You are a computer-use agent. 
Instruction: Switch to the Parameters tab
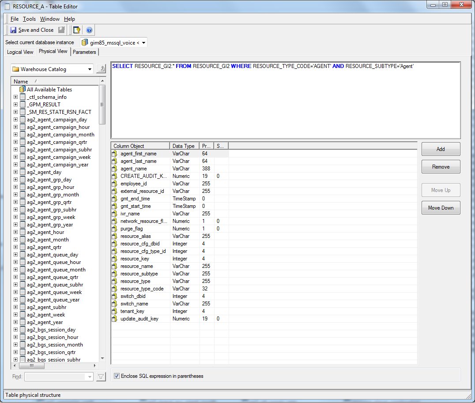[84, 52]
